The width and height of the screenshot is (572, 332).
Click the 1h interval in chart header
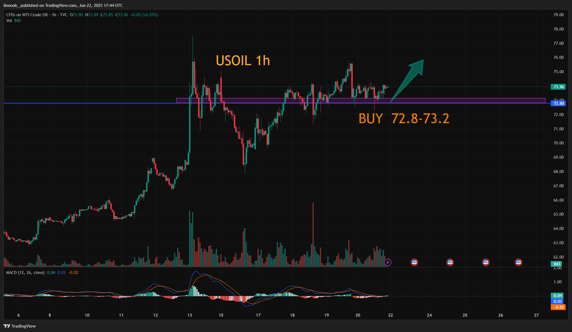point(54,15)
